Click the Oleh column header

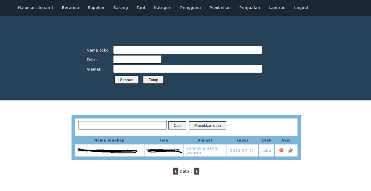pyautogui.click(x=267, y=140)
